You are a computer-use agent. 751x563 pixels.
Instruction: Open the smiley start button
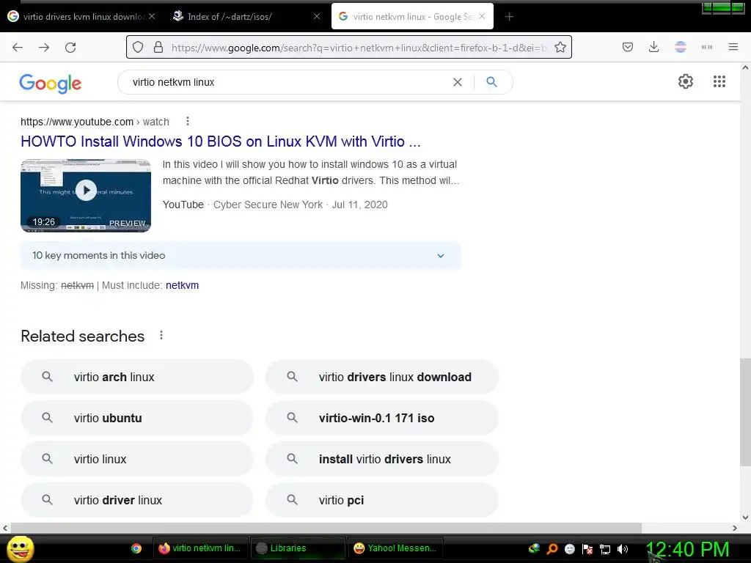(x=20, y=548)
